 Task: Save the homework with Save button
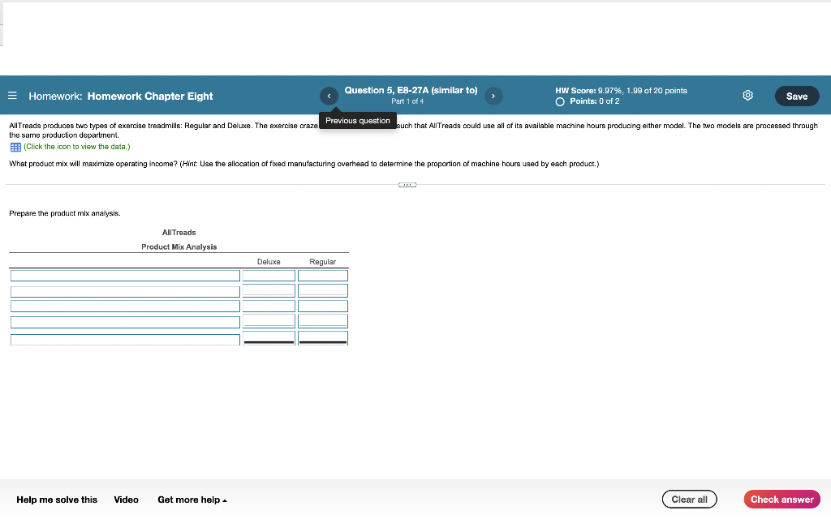click(x=797, y=96)
